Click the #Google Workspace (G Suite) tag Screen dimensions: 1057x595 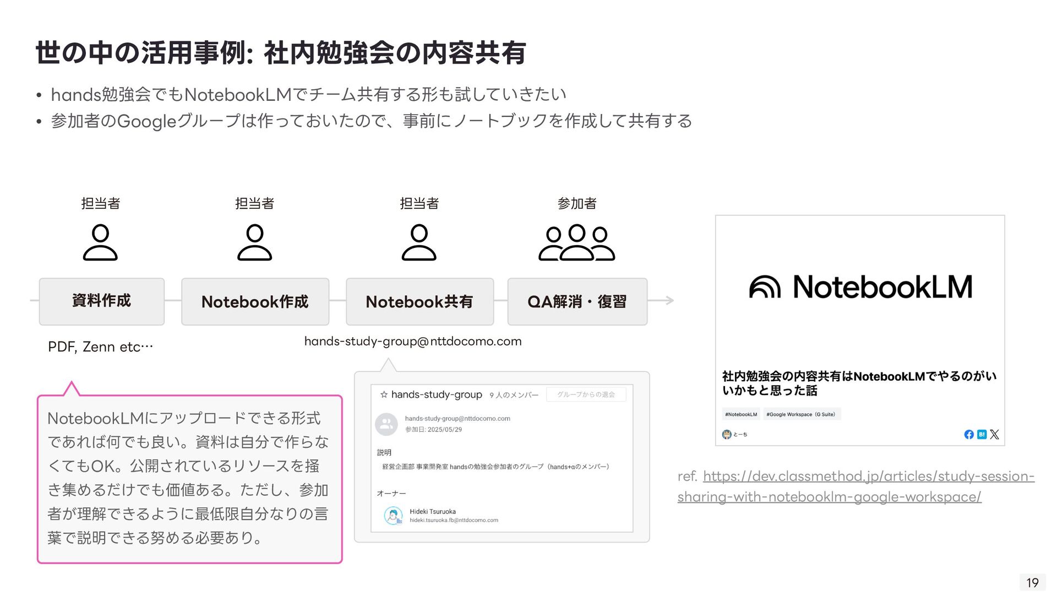(801, 414)
